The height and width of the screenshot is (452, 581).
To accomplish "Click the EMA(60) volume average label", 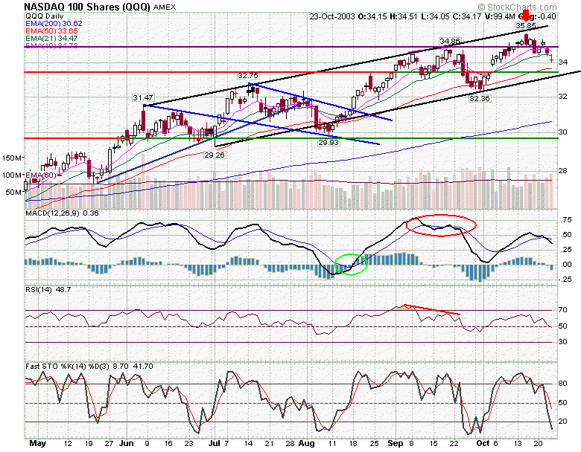I will click(41, 175).
